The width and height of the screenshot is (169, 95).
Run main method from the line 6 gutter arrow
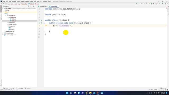coord(41,23)
